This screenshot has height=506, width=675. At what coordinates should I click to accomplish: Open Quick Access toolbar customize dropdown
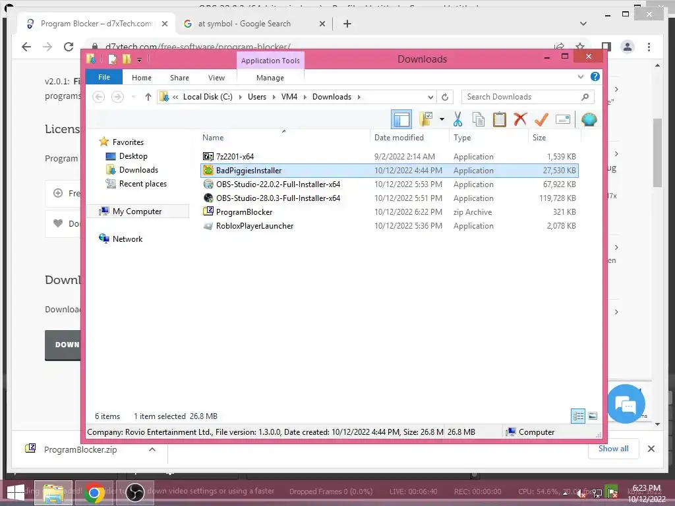pyautogui.click(x=139, y=60)
